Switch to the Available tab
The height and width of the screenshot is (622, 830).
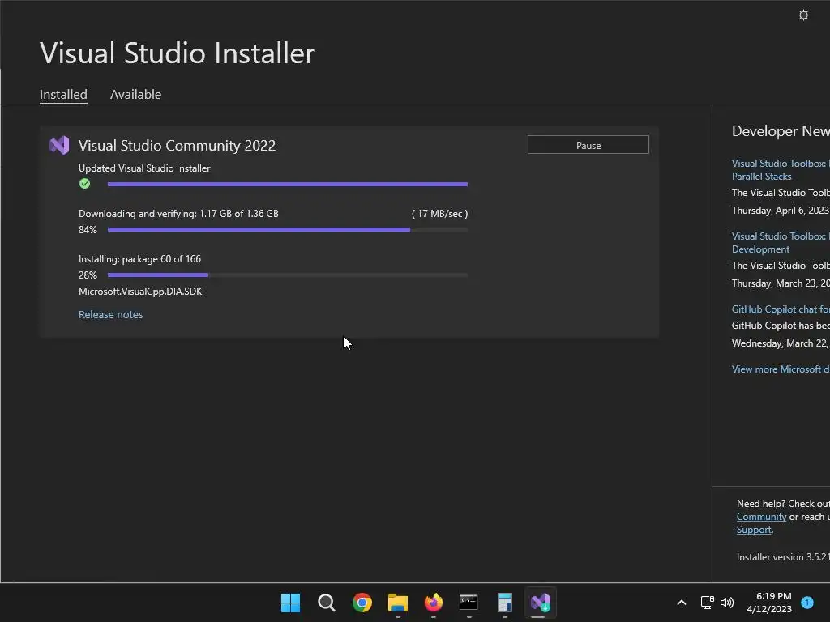click(x=135, y=95)
